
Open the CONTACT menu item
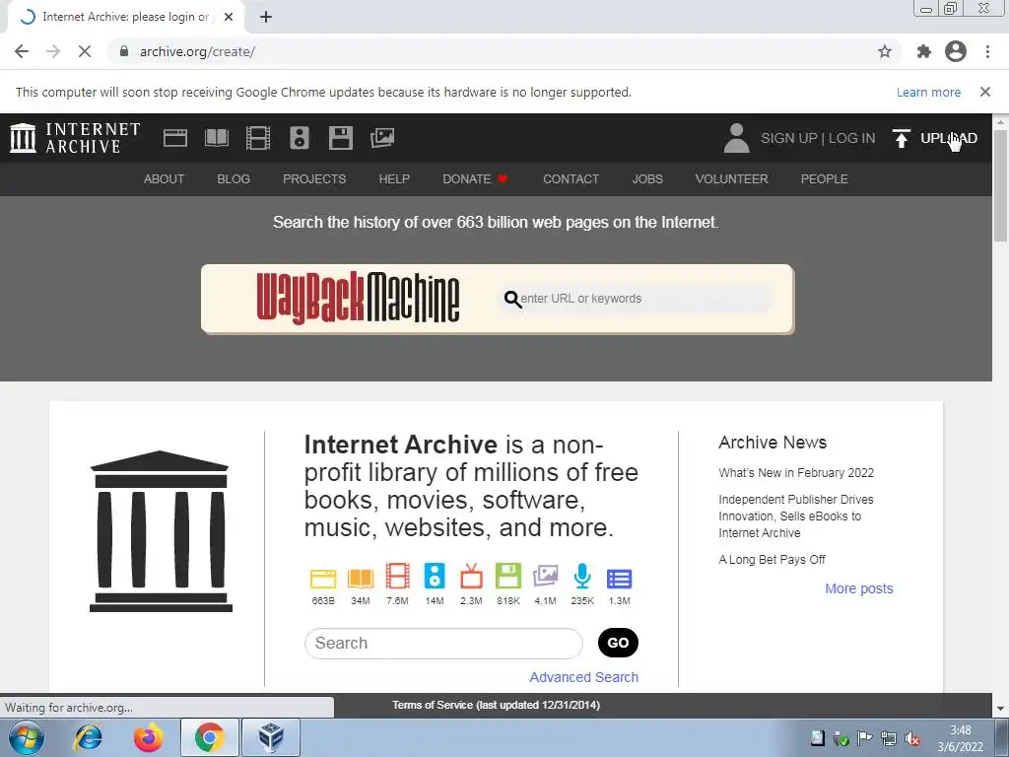tap(571, 179)
